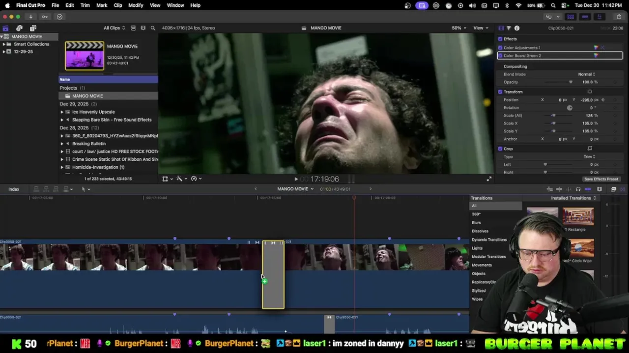The image size is (629, 353).
Task: Open the File menu
Action: (55, 5)
